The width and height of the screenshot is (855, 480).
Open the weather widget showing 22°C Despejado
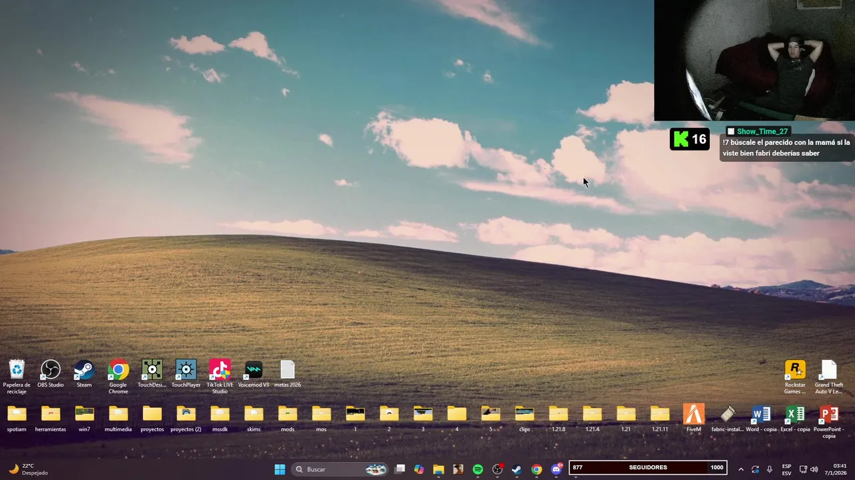pyautogui.click(x=29, y=469)
